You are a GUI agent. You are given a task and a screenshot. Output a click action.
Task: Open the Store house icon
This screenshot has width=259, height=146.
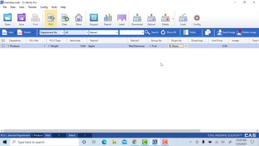[79, 19]
